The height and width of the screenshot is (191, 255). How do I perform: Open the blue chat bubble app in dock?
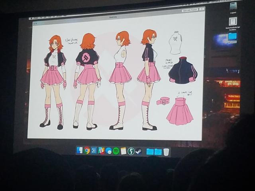108,151
